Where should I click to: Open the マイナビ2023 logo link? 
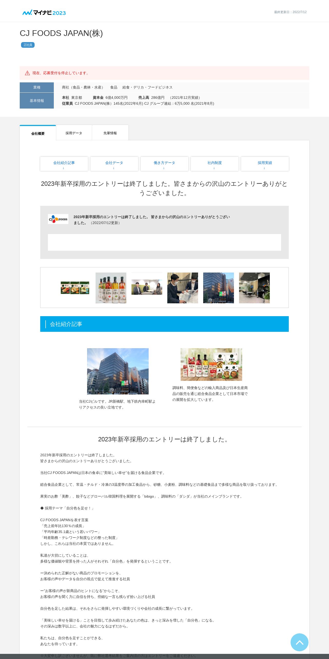[x=44, y=12]
